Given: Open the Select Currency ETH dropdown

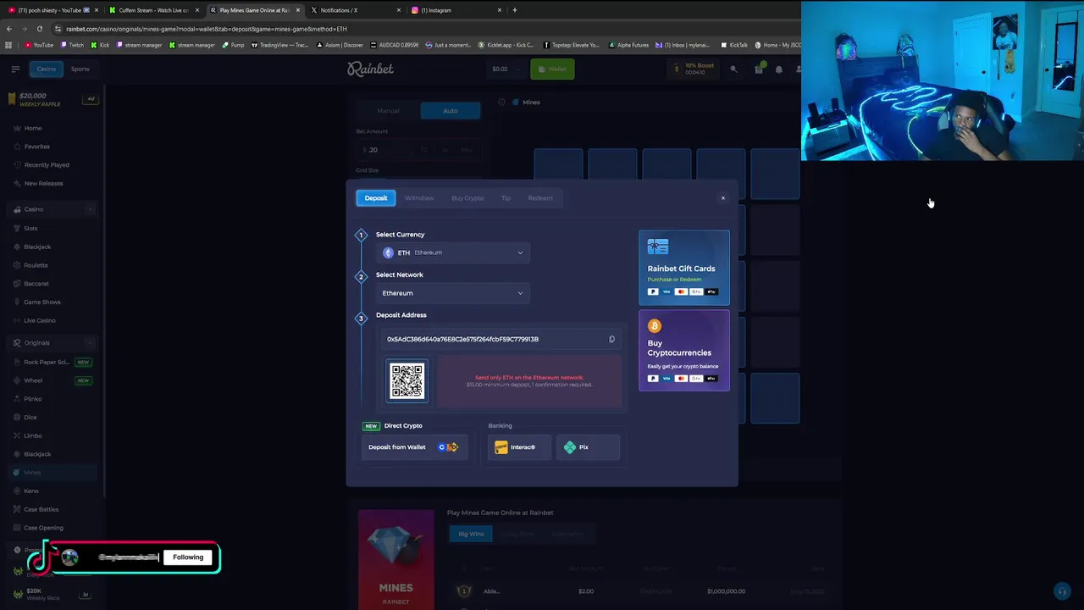Looking at the screenshot, I should coord(453,252).
